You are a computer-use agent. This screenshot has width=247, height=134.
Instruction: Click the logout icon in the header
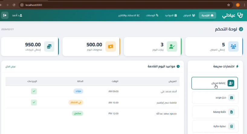pyautogui.click(x=5, y=15)
